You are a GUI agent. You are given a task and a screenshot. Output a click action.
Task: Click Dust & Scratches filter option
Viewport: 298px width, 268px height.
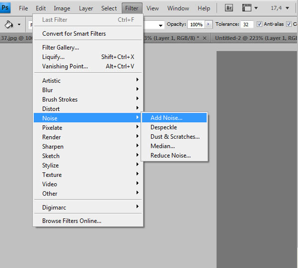coord(175,137)
